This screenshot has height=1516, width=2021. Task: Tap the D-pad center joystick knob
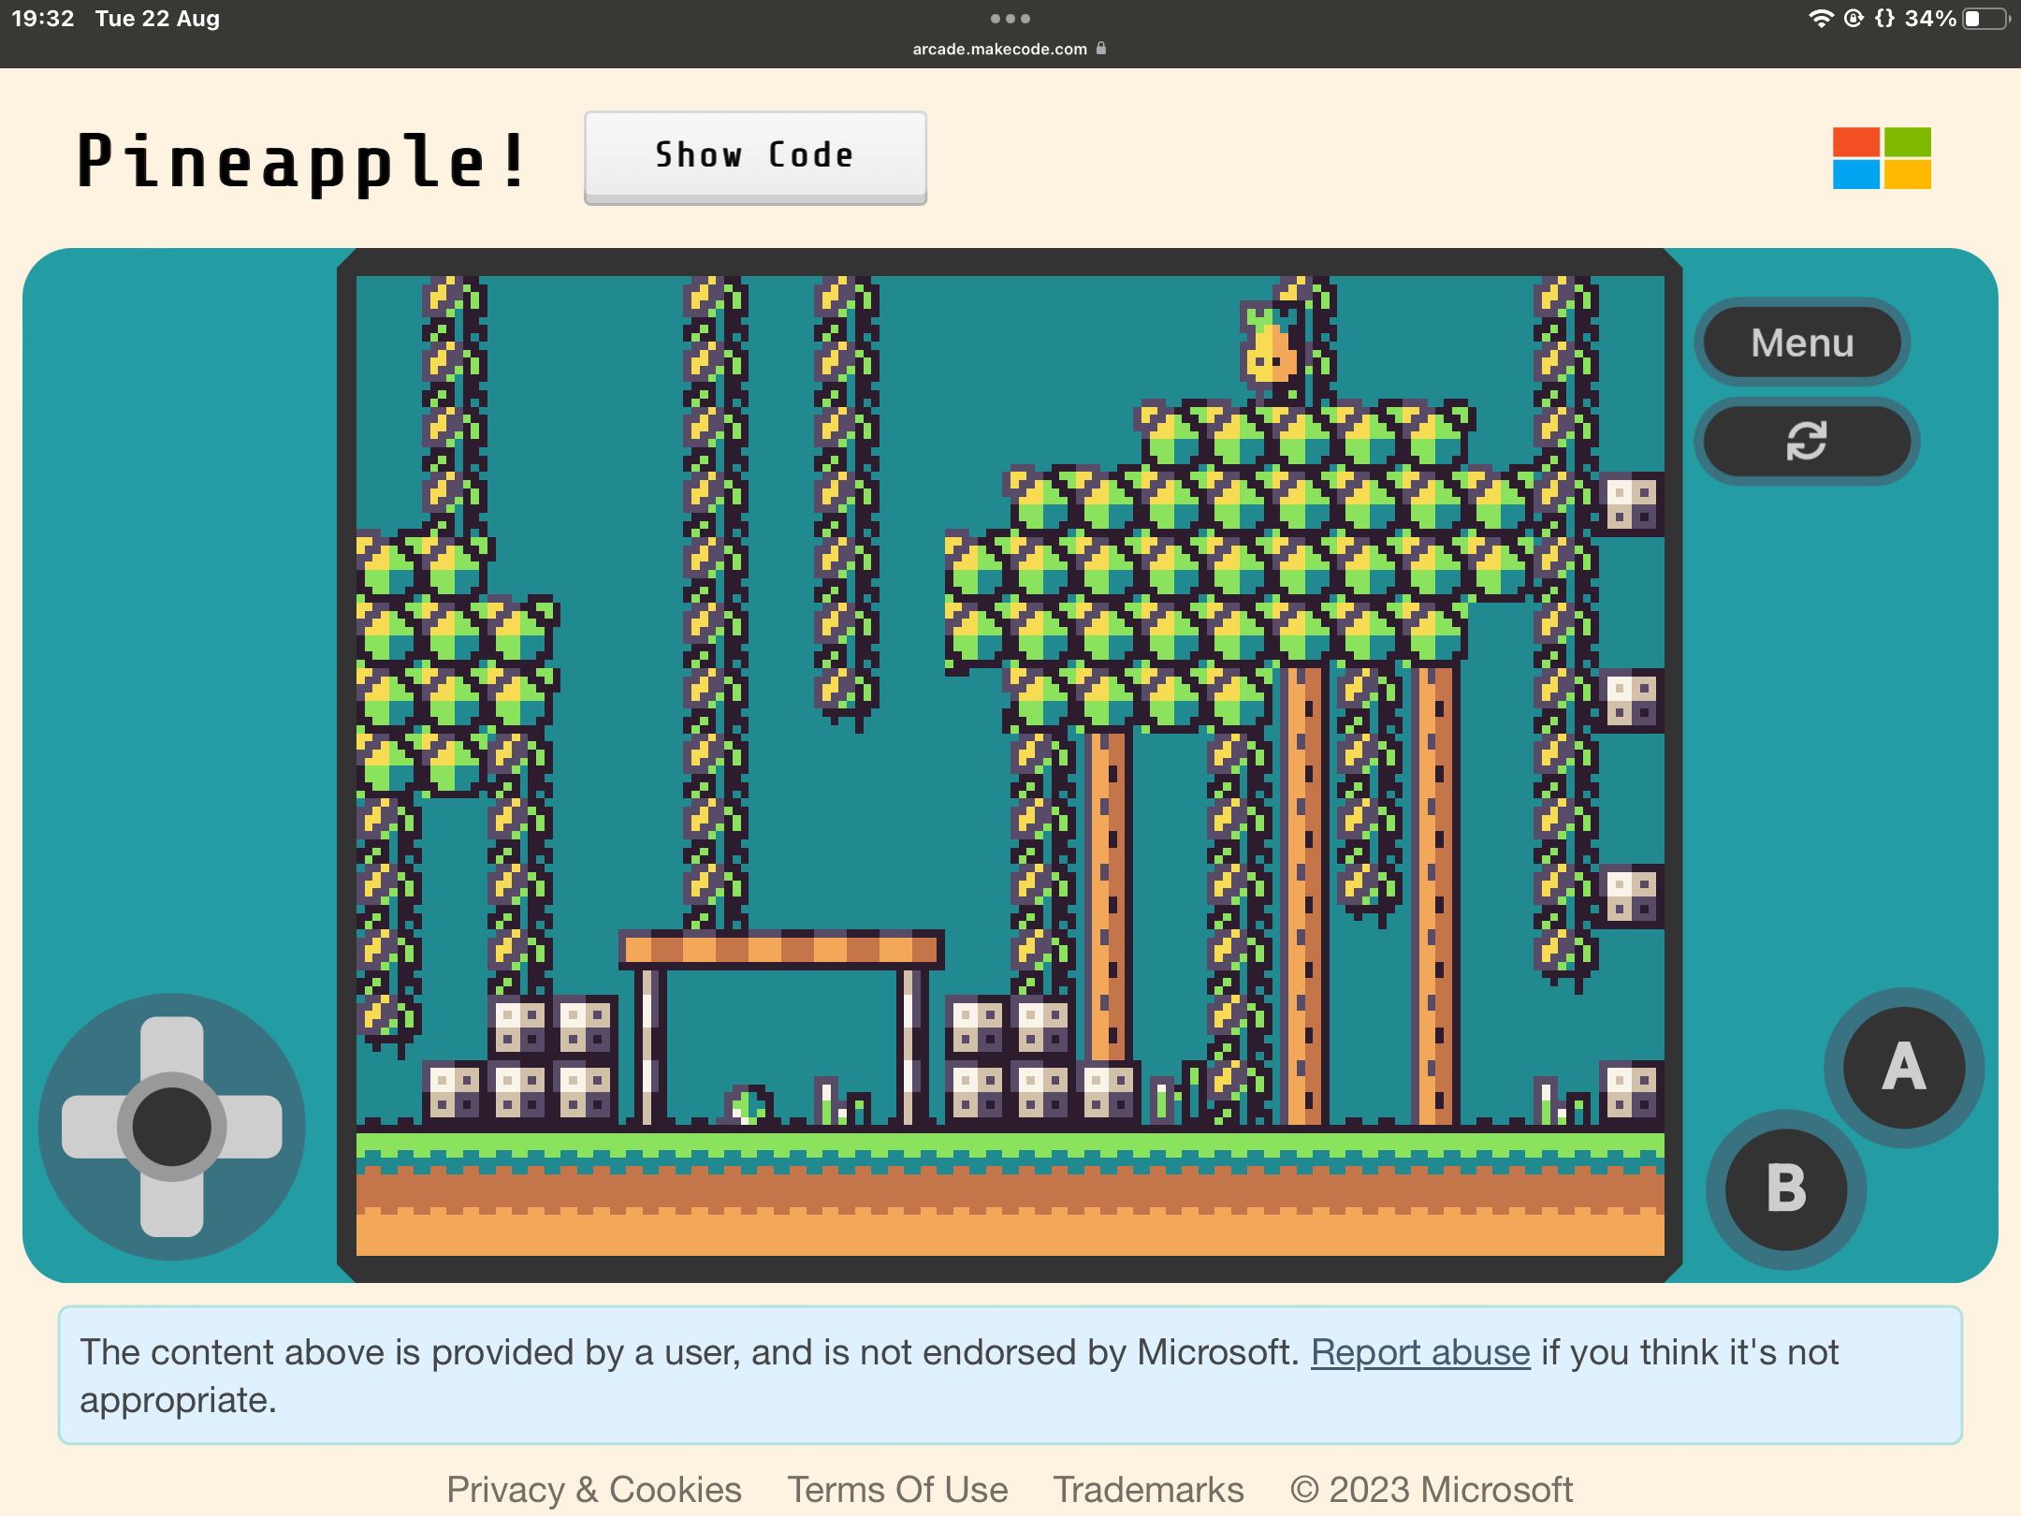(x=171, y=1127)
